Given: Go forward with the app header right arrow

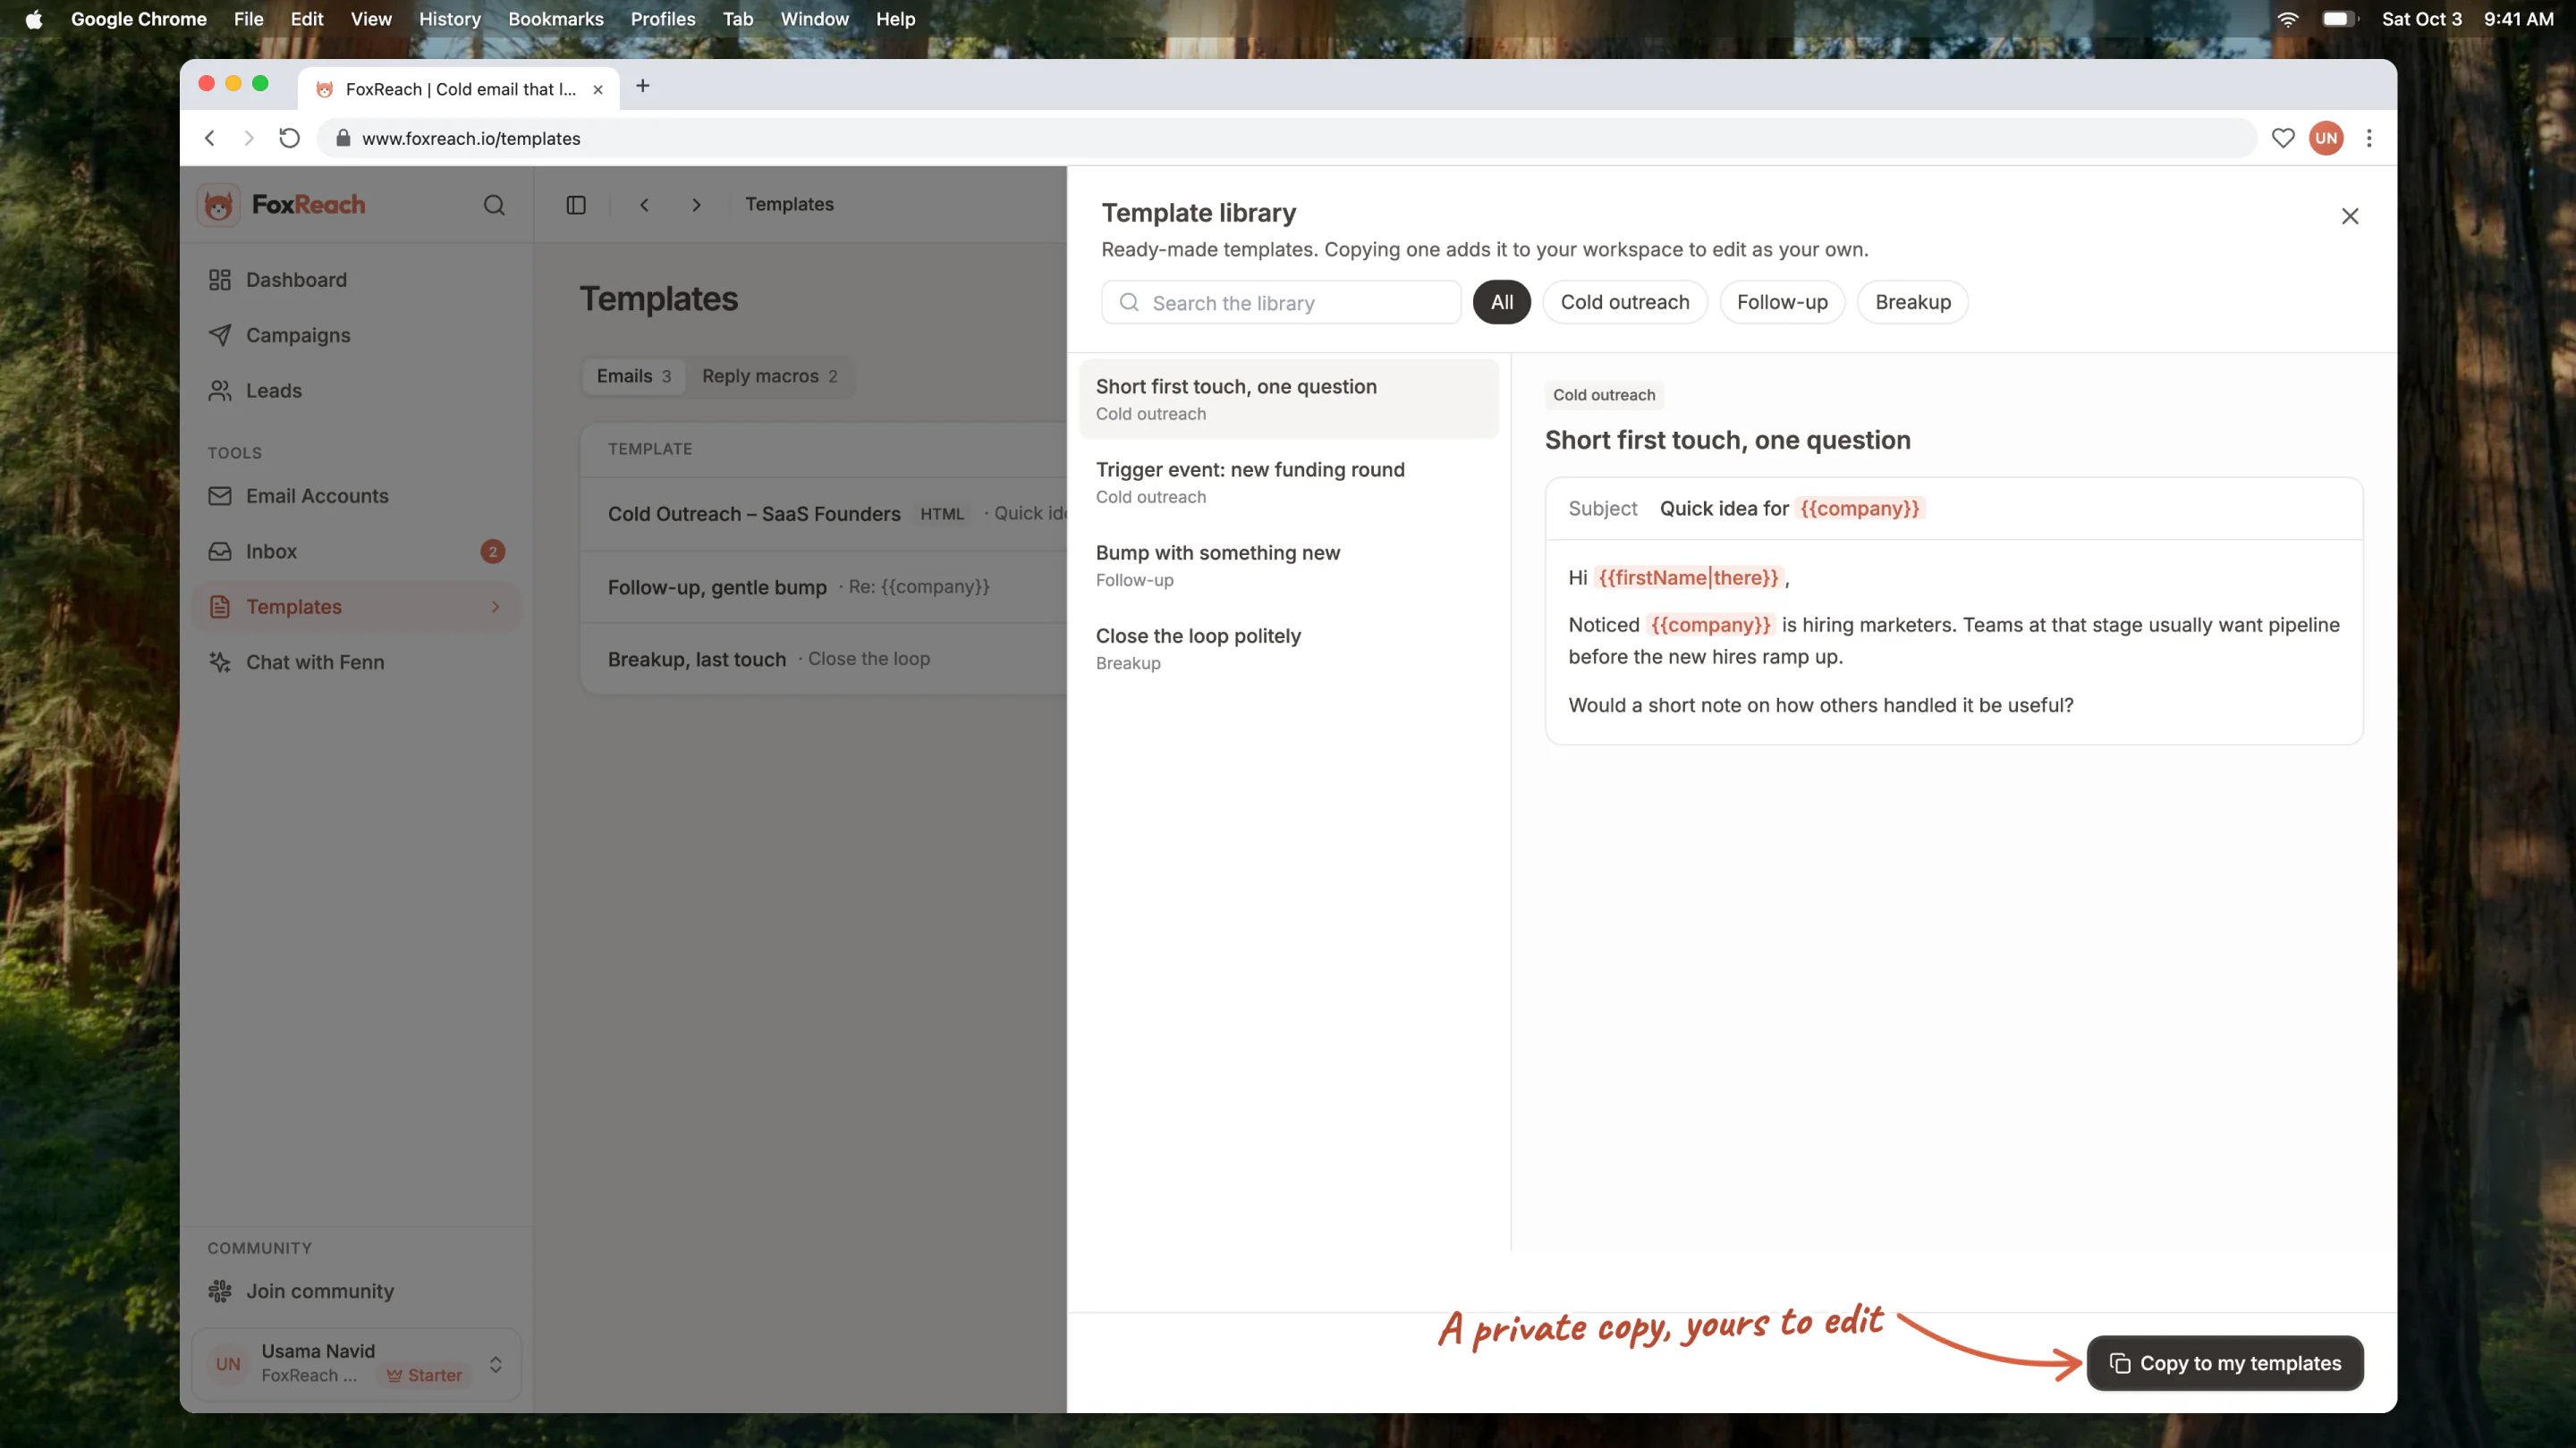Looking at the screenshot, I should click(697, 205).
